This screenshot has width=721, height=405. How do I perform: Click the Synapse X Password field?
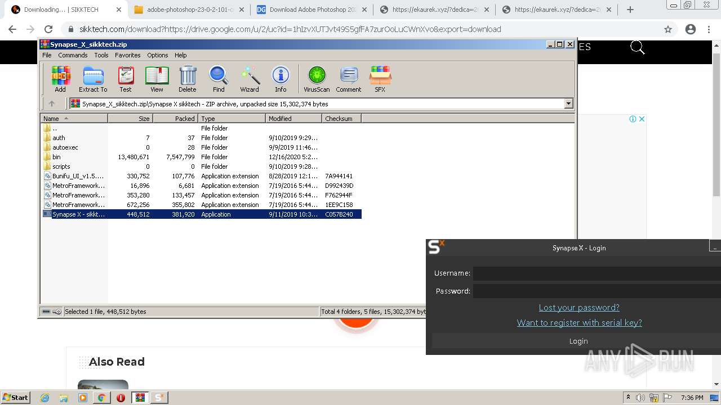point(597,291)
